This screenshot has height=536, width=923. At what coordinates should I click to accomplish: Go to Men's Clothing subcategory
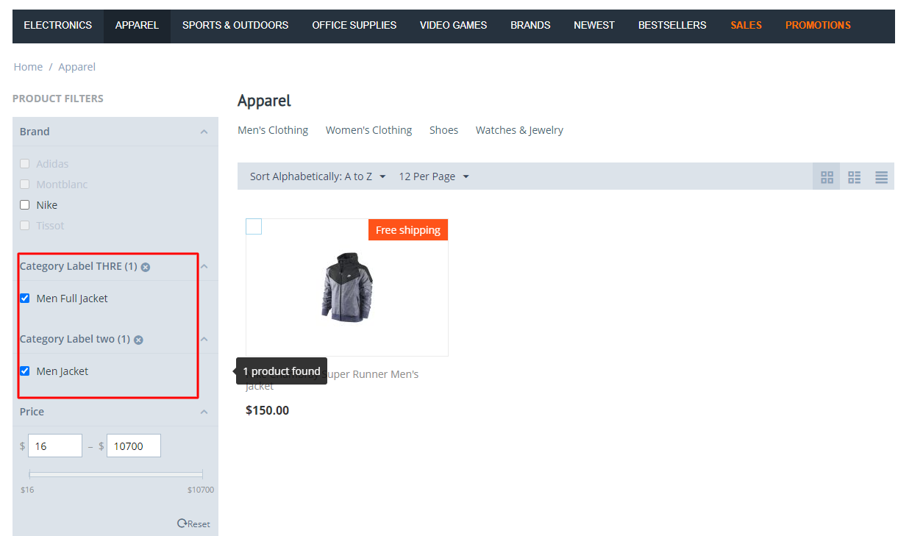273,130
